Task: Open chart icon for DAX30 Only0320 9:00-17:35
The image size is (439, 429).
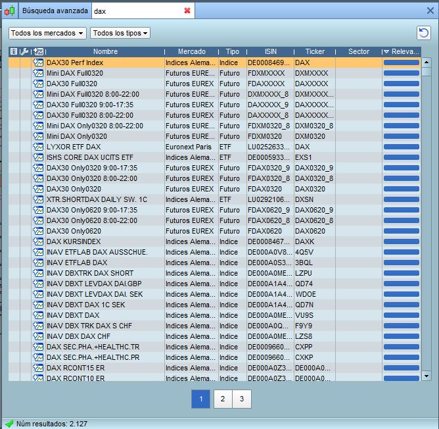Action: [38, 168]
